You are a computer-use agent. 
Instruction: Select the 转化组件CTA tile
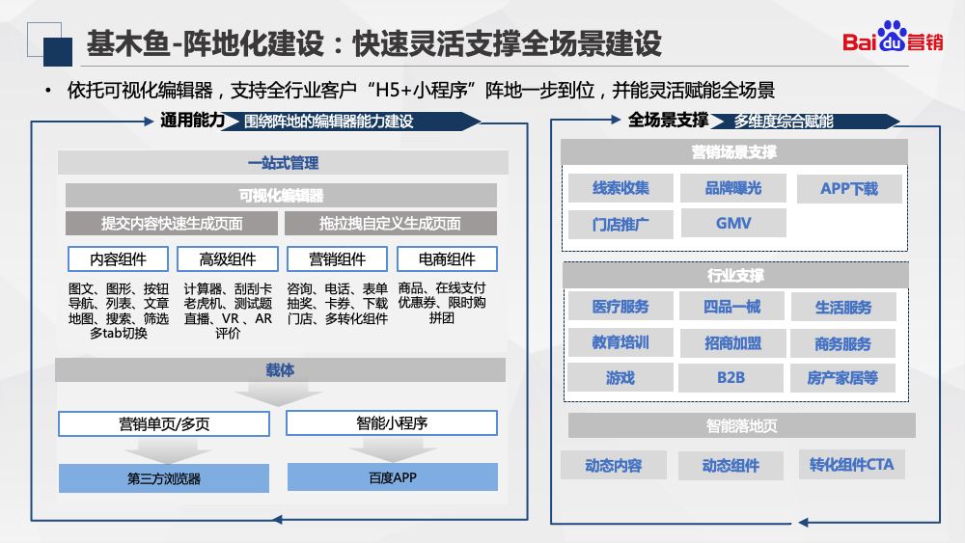coord(852,464)
